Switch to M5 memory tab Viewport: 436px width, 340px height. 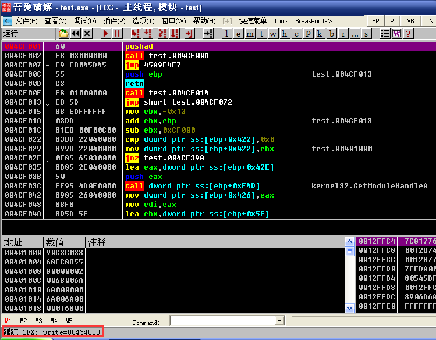click(x=69, y=321)
